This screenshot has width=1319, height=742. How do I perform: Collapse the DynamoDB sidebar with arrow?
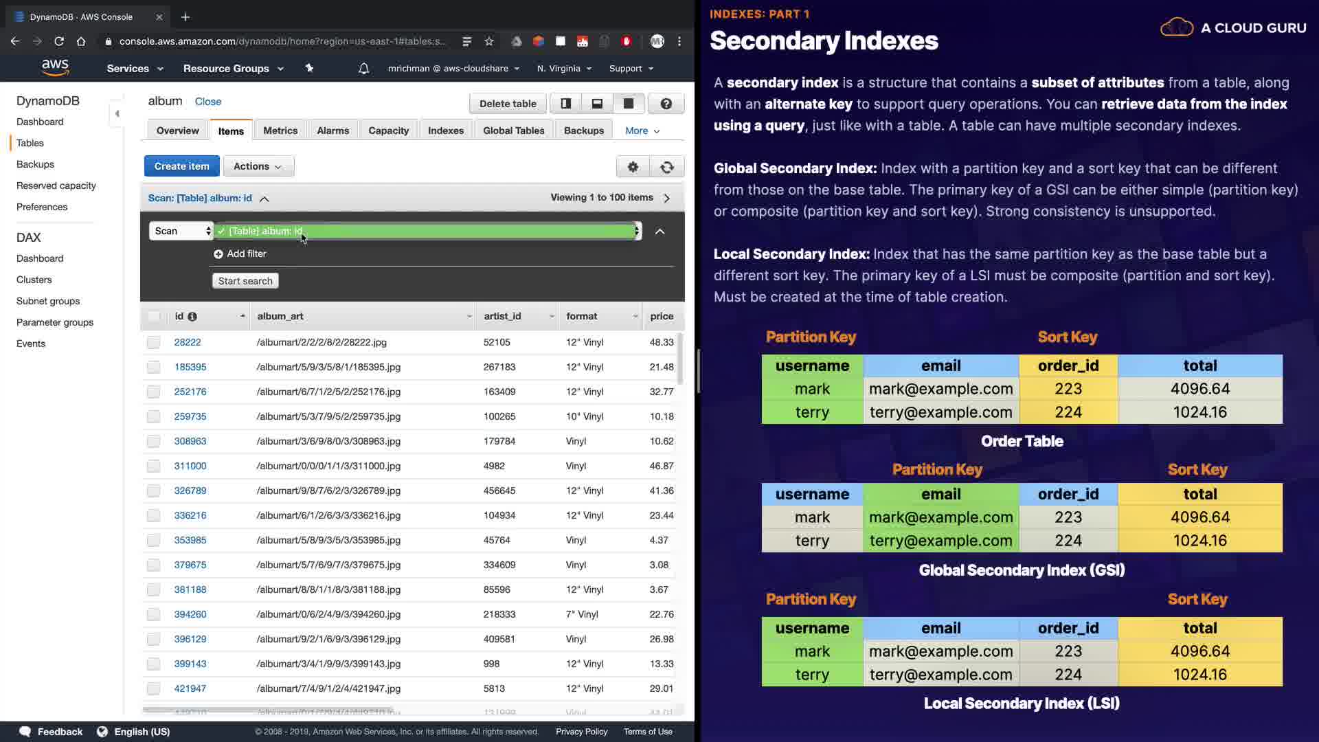(x=117, y=113)
